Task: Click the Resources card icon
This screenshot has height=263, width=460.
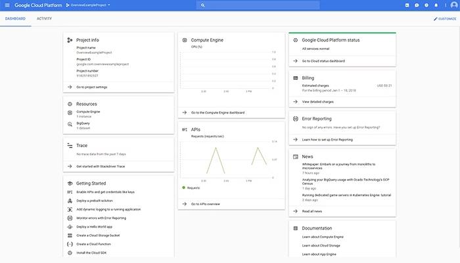Action: pos(70,104)
